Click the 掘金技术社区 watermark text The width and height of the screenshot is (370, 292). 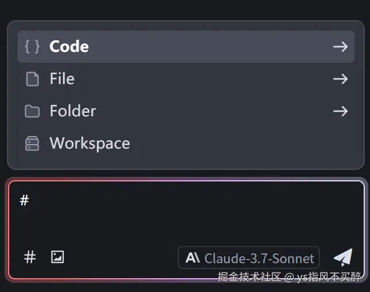click(250, 277)
